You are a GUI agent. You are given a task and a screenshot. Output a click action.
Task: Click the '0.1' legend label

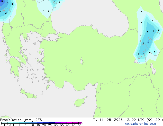[3, 125]
